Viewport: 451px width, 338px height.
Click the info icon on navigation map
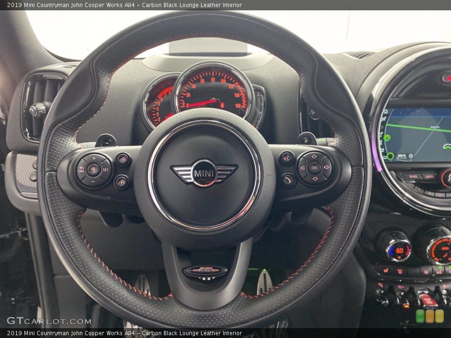[x=411, y=156]
